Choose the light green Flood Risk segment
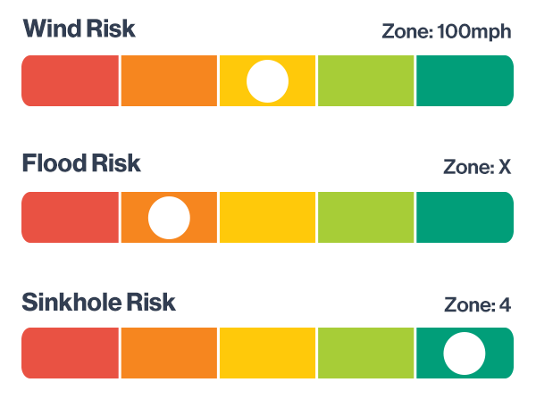 (365, 218)
